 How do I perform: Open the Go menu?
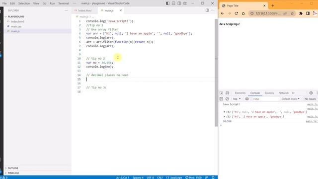(44, 3)
